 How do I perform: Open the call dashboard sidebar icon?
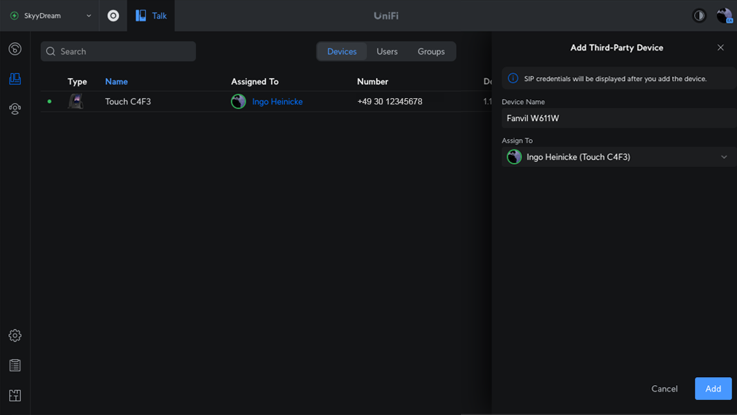coord(15,49)
